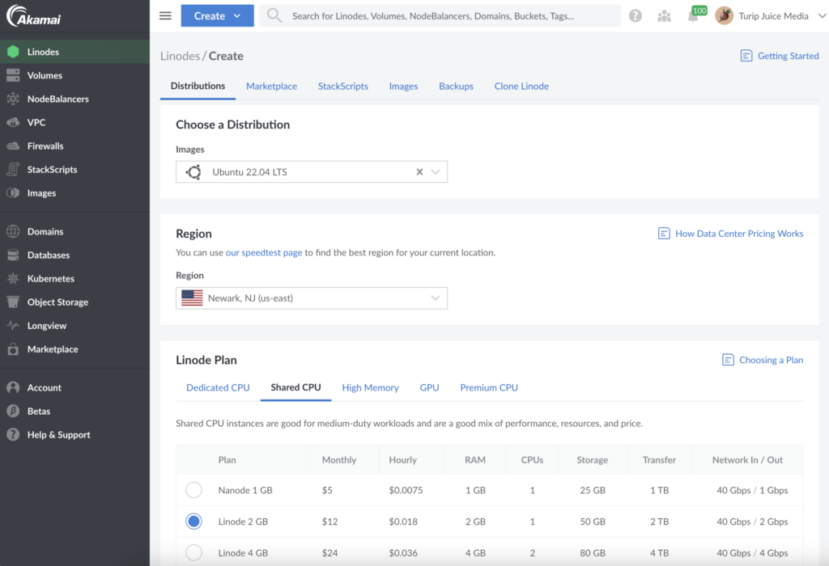Switch to the Backups tab

click(x=456, y=86)
